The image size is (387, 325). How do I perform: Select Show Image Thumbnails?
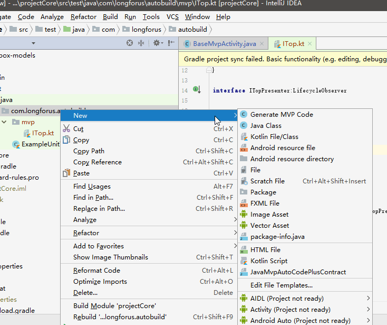point(149,257)
